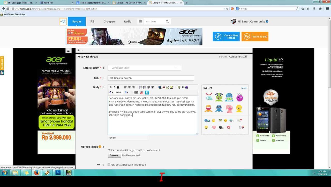Insert hash code tag icon

coord(183,87)
